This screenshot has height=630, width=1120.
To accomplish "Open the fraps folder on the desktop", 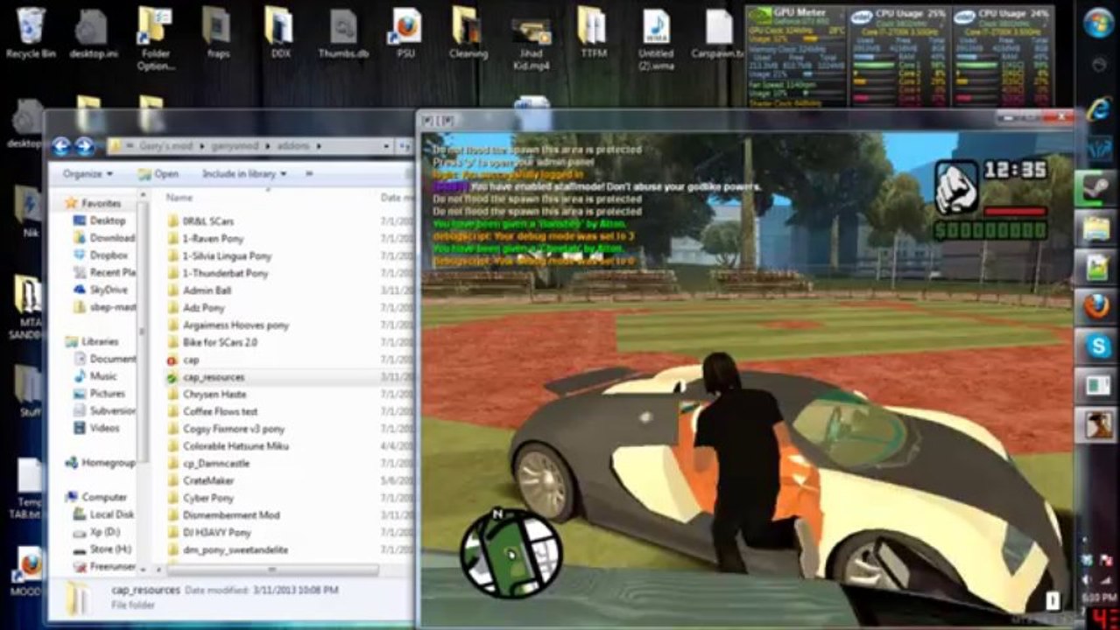I will [x=217, y=32].
